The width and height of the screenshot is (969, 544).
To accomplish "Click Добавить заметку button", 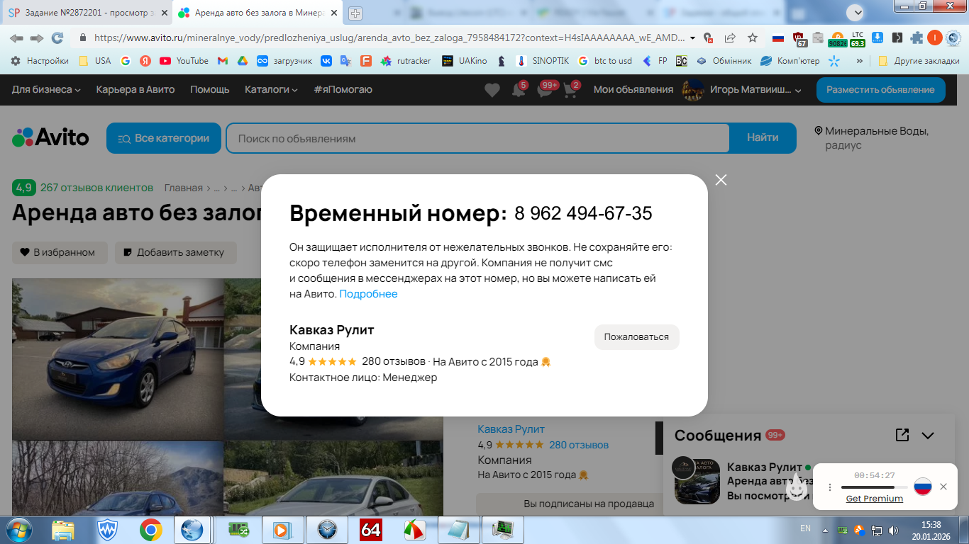I will click(176, 253).
